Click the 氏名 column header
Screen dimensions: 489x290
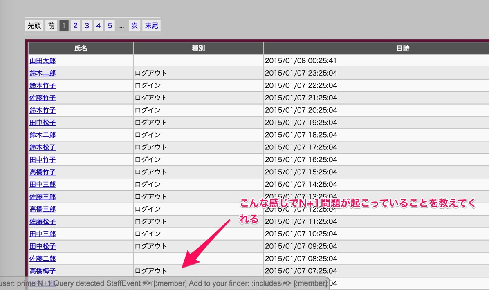(81, 48)
